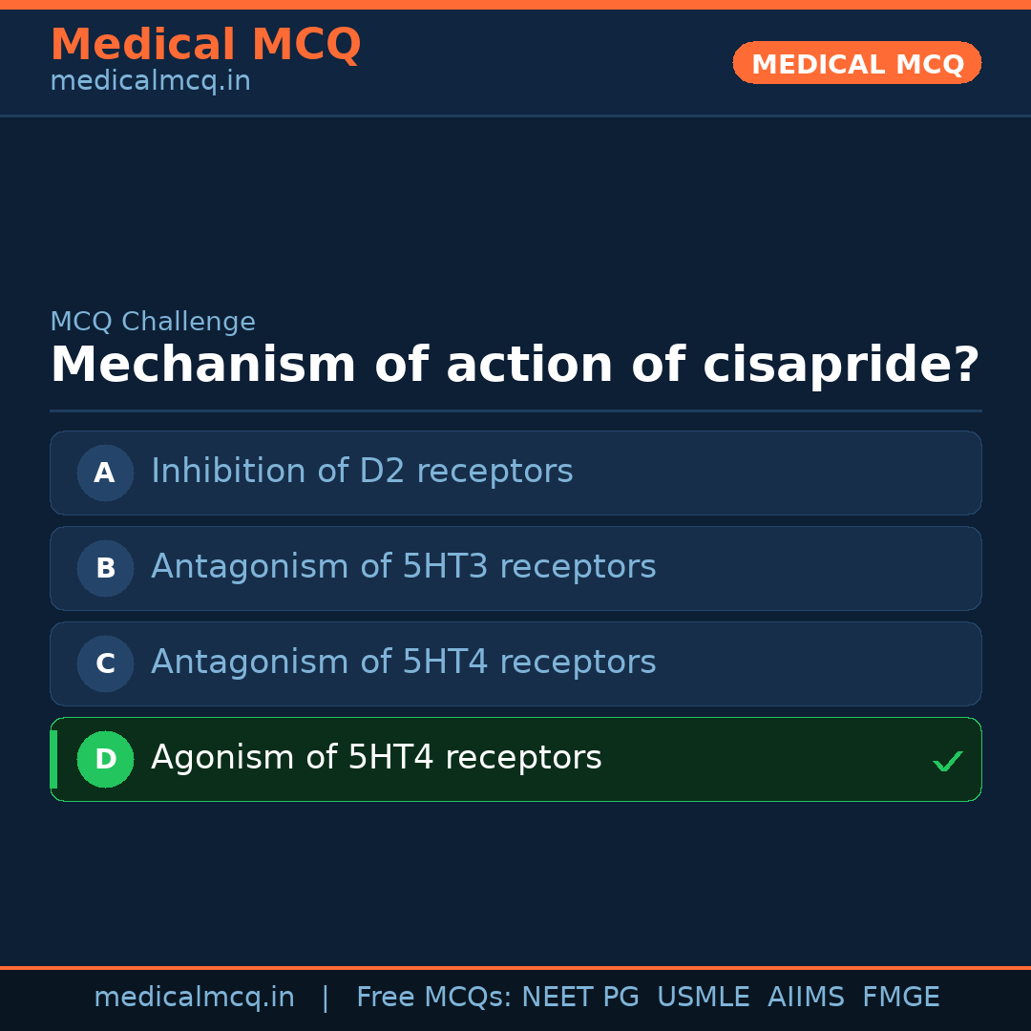
Task: Select 'Inhibition of D2 receptors' answer text
Action: (x=362, y=472)
